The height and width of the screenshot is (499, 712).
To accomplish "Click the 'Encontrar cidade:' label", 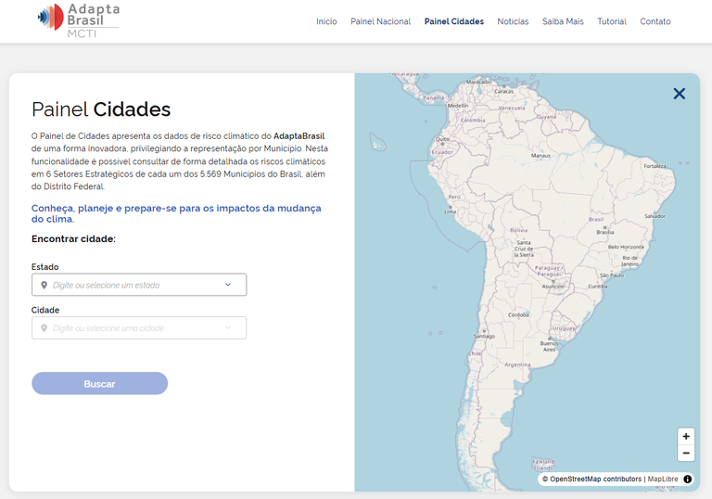I will [73, 239].
